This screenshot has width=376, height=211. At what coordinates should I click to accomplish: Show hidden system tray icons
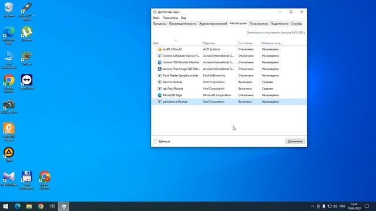click(x=313, y=206)
